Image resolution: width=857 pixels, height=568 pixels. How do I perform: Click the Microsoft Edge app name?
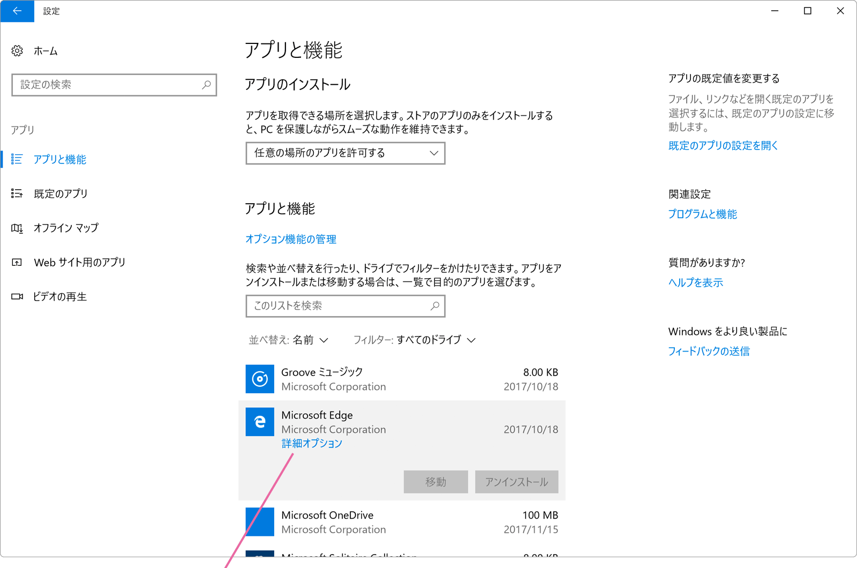[x=317, y=415]
